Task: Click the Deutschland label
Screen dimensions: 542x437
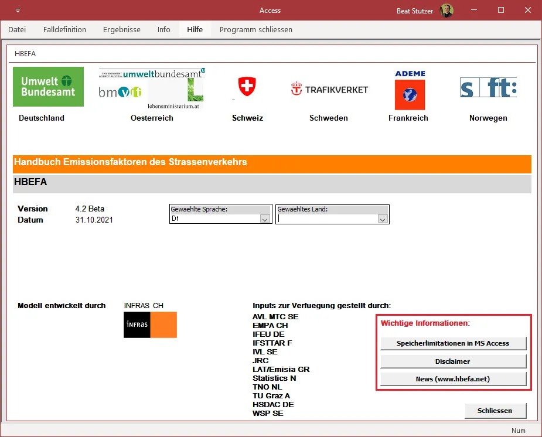Action: pos(42,118)
